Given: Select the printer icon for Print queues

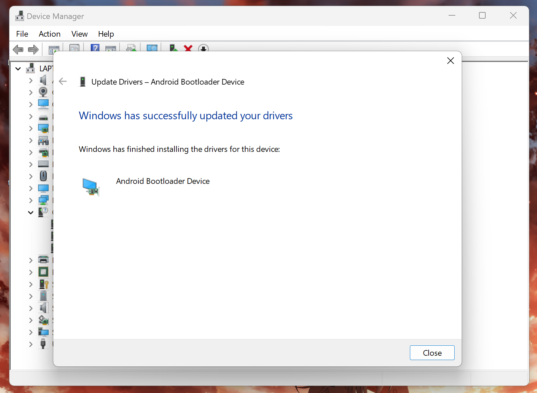Looking at the screenshot, I should (43, 260).
